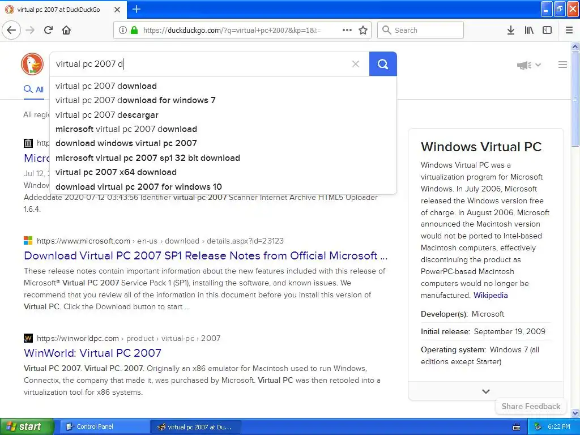Toggle the sidebar view icon
Viewport: 580px width, 435px height.
coord(547,30)
